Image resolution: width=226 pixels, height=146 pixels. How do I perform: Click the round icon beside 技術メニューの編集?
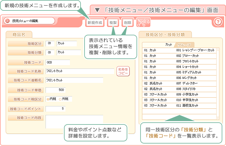coord(7,21)
